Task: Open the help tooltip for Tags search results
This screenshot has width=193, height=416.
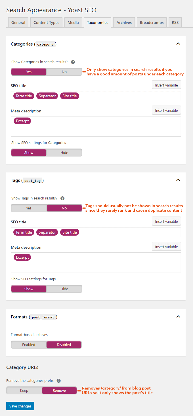Action: pyautogui.click(x=62, y=198)
